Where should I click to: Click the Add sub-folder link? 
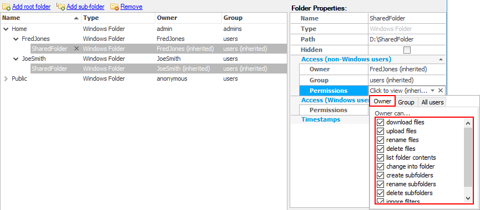click(85, 7)
